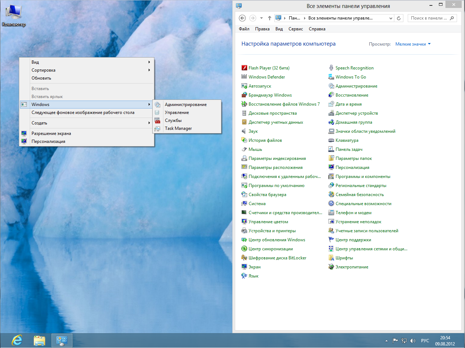The width and height of the screenshot is (465, 348).
Task: Click the volume icon in system tray
Action: [x=413, y=341]
